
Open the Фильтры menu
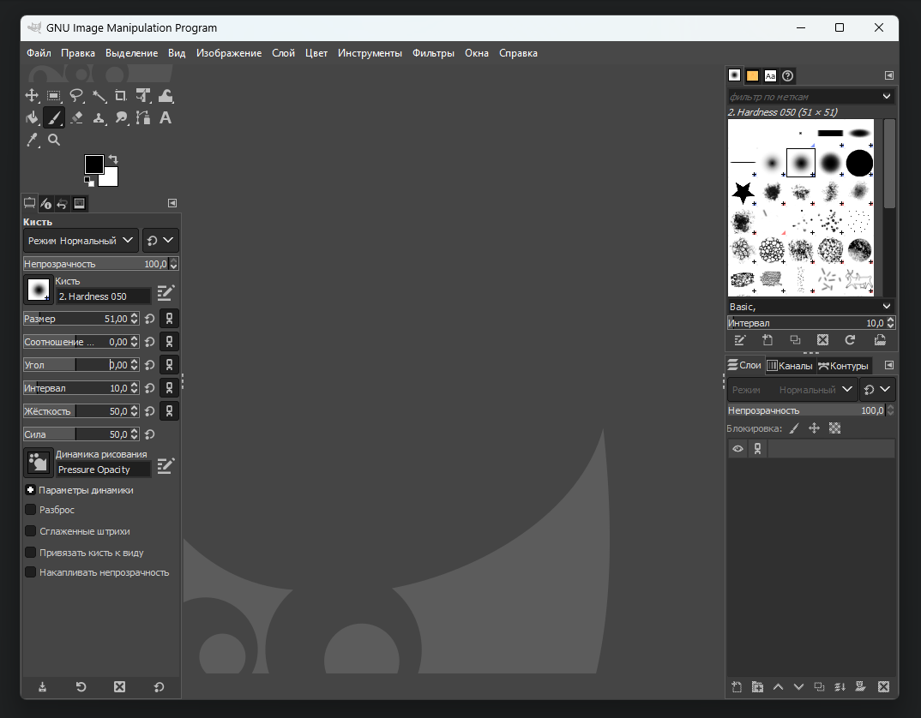pyautogui.click(x=433, y=53)
